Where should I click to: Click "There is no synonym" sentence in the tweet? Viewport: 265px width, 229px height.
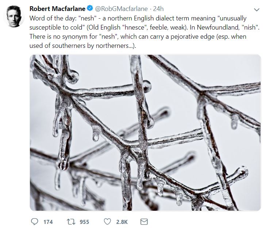point(58,37)
